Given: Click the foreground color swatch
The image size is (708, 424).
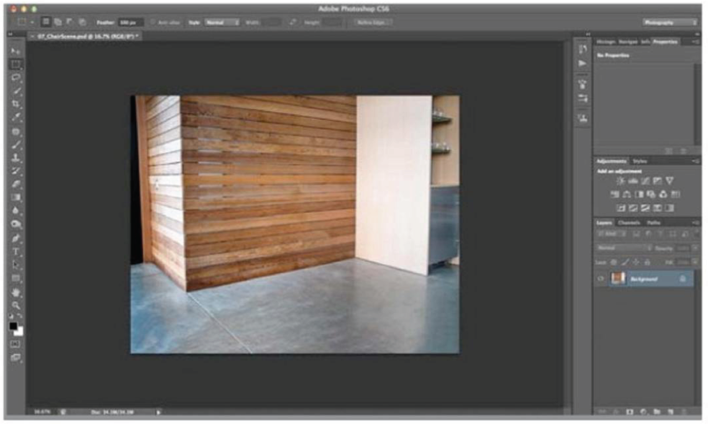Looking at the screenshot, I should pos(13,325).
